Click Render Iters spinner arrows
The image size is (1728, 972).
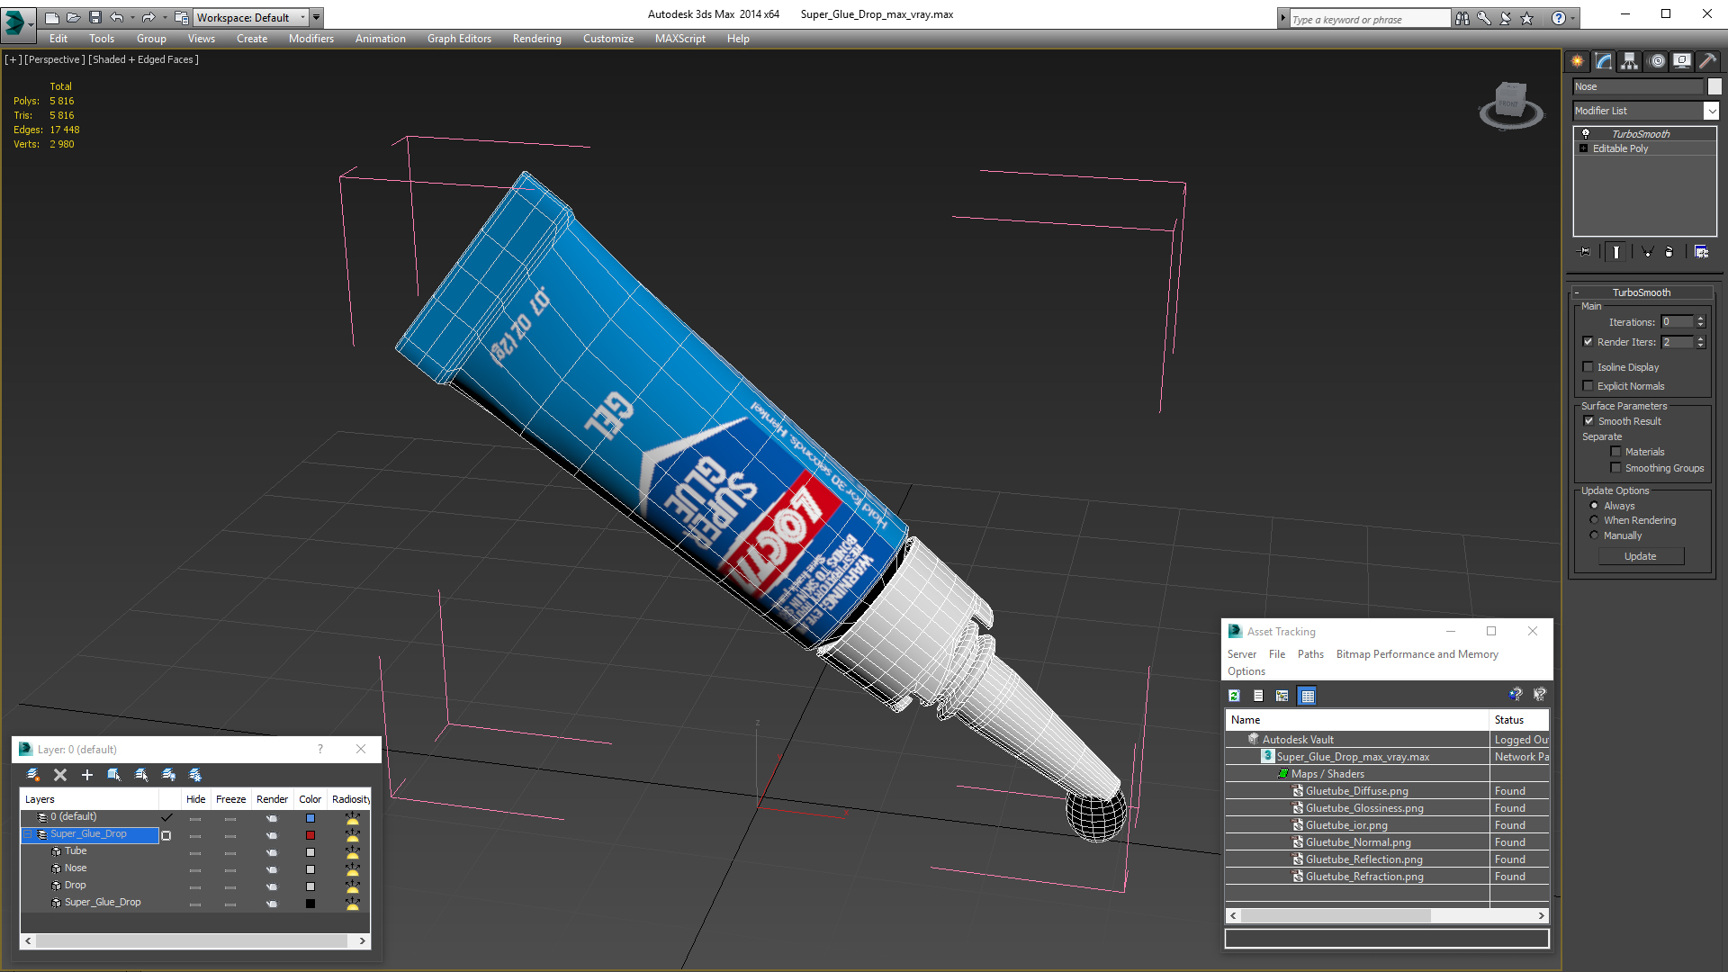click(1701, 342)
